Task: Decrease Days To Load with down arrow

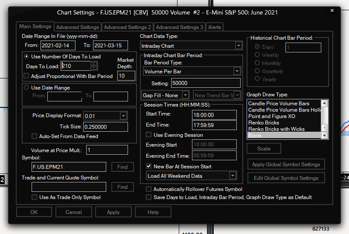Action: tap(94, 68)
